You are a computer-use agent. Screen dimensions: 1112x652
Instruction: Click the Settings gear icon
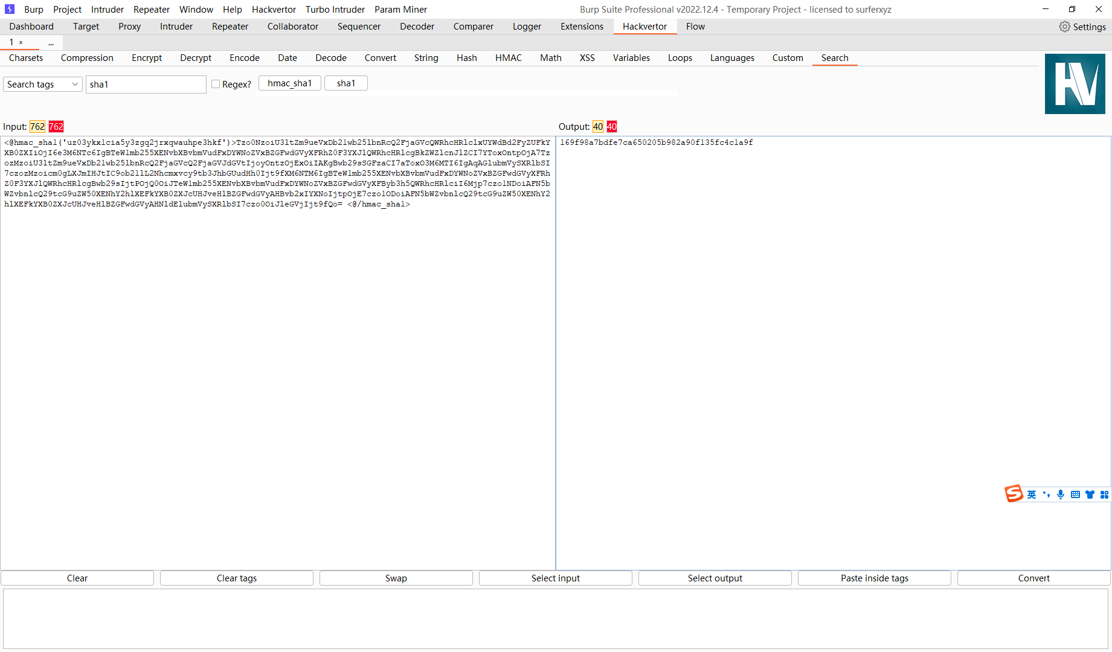coord(1064,27)
